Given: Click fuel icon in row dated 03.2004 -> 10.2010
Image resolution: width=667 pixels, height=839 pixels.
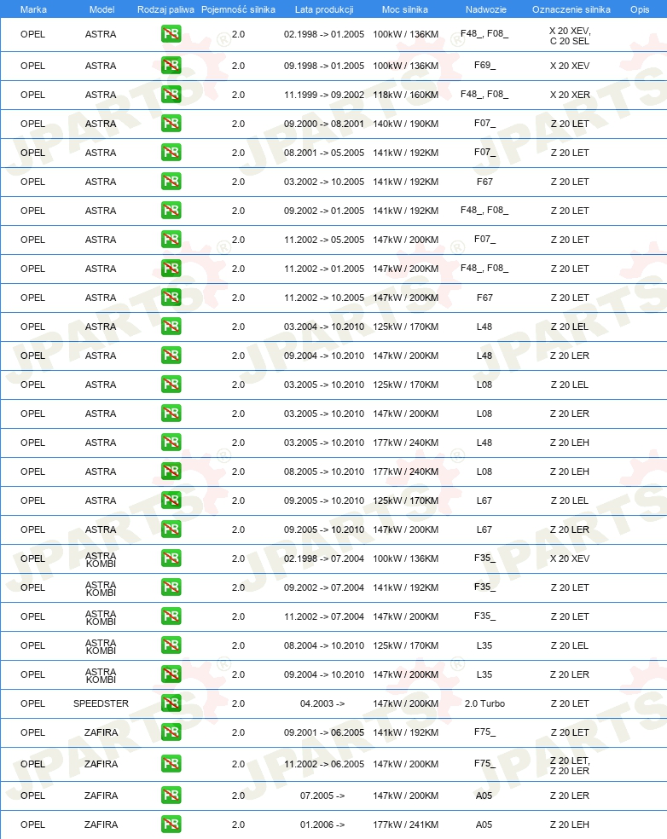Looking at the screenshot, I should (171, 327).
